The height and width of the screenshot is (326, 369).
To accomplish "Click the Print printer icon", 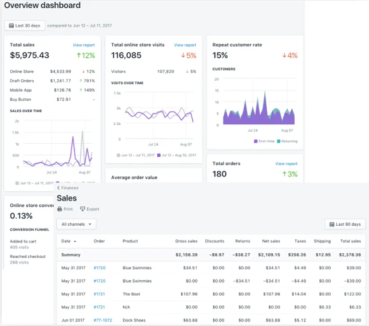I will [59, 209].
